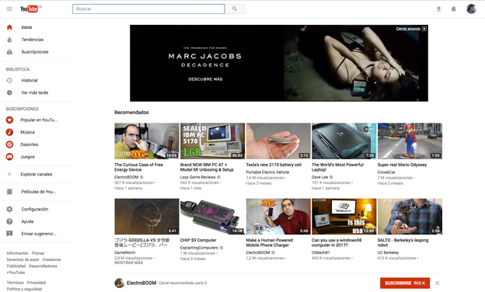Open World's Most Powerful Laptop thumbnail

click(344, 141)
